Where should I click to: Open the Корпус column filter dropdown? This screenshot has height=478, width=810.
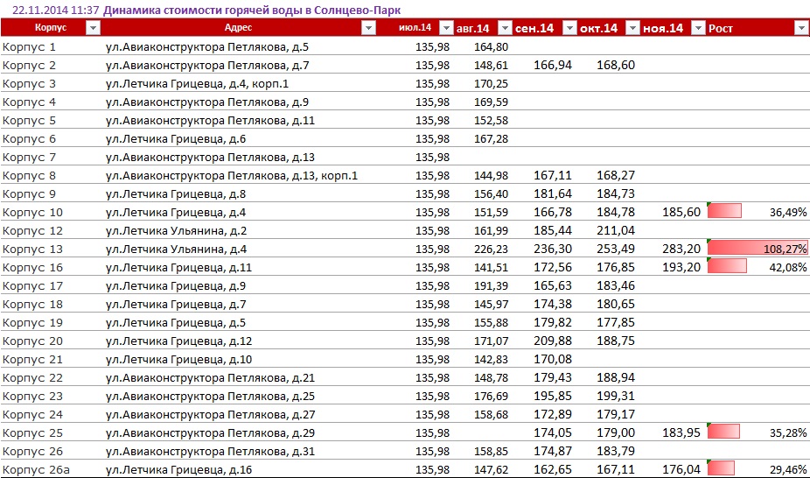tap(93, 28)
